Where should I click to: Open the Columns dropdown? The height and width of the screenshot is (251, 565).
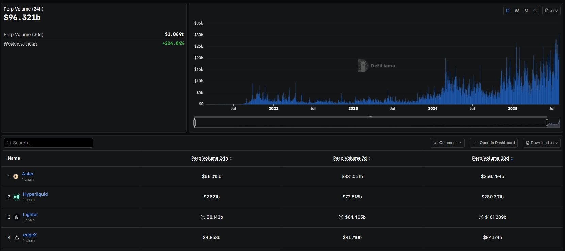(x=447, y=143)
